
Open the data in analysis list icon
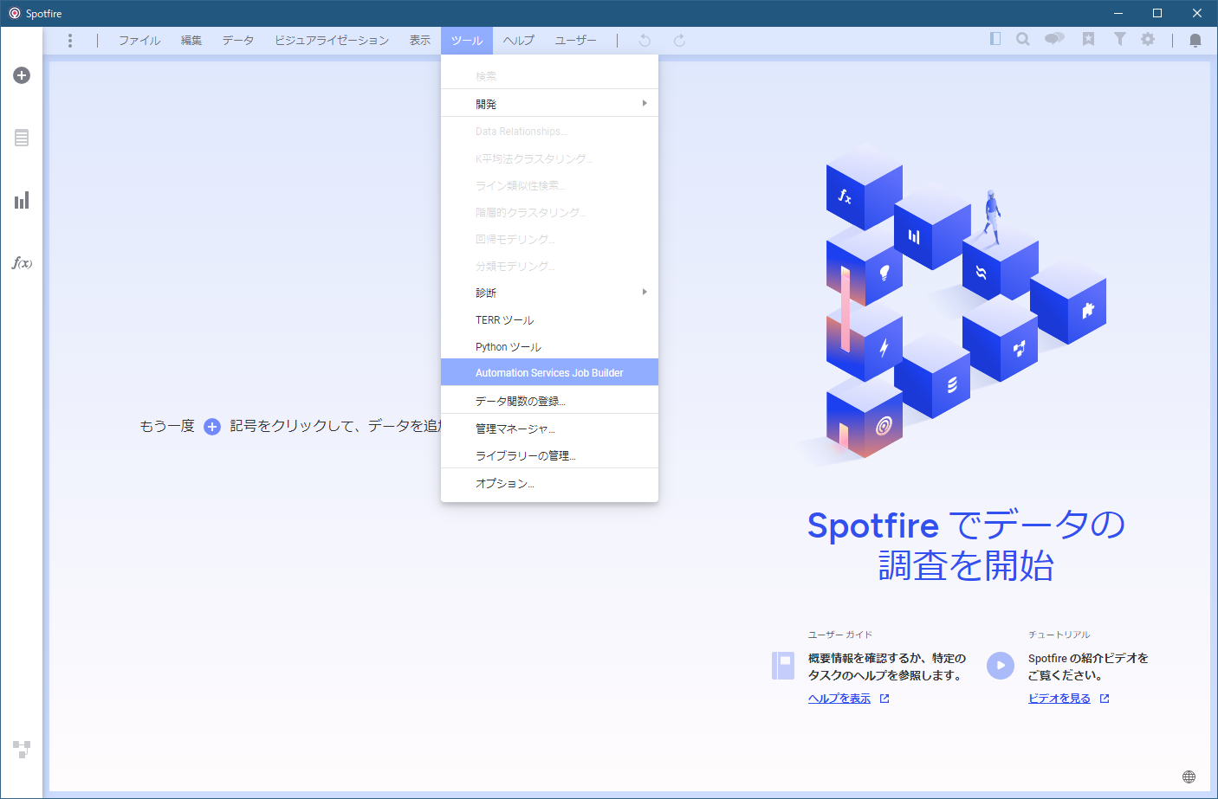(22, 138)
